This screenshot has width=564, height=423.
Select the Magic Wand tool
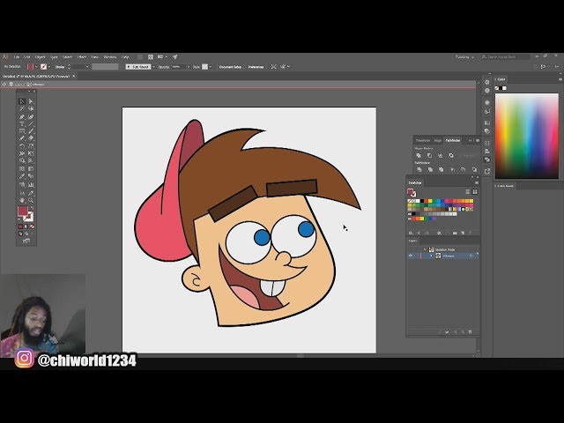click(22, 108)
